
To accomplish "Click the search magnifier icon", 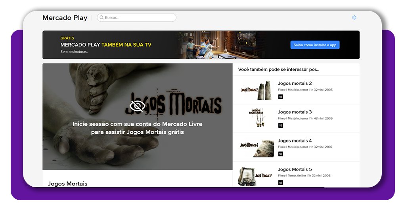I will [102, 17].
